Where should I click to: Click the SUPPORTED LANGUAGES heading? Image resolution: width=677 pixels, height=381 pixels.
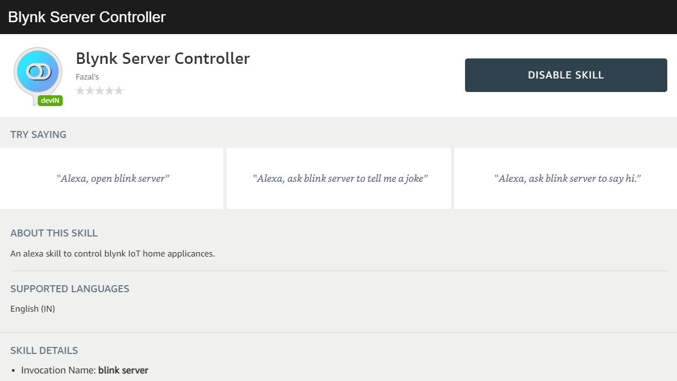pos(70,289)
